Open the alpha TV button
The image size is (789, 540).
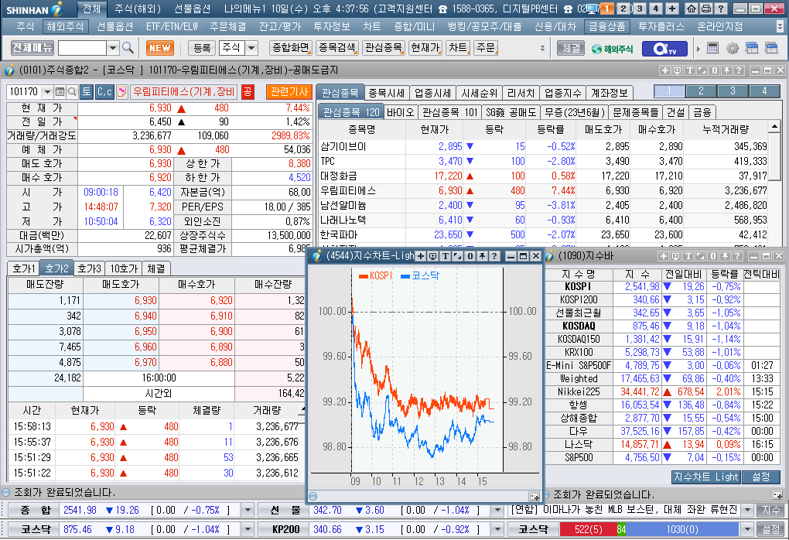(x=664, y=48)
